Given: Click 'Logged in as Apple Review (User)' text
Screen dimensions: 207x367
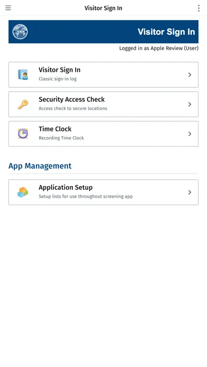Looking at the screenshot, I should (x=159, y=48).
